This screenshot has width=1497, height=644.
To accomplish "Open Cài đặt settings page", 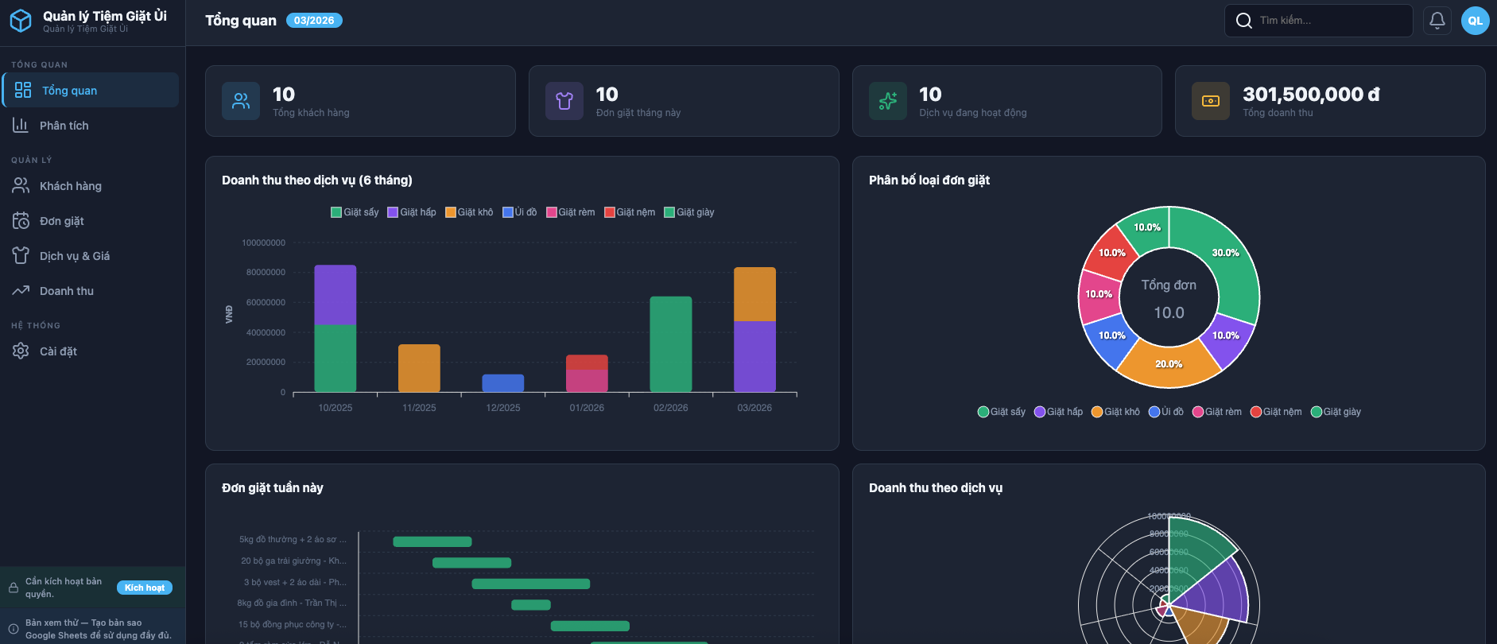I will 58,351.
